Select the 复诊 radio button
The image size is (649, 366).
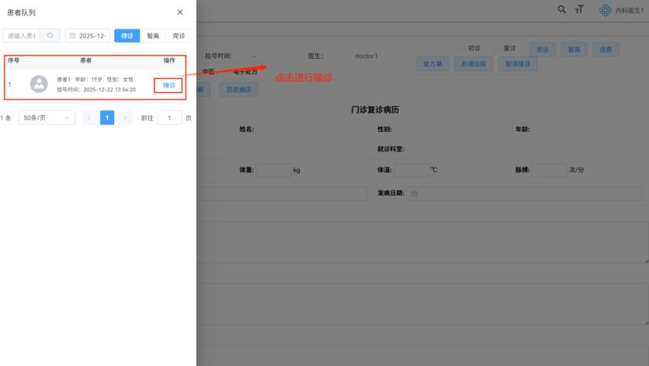496,48
